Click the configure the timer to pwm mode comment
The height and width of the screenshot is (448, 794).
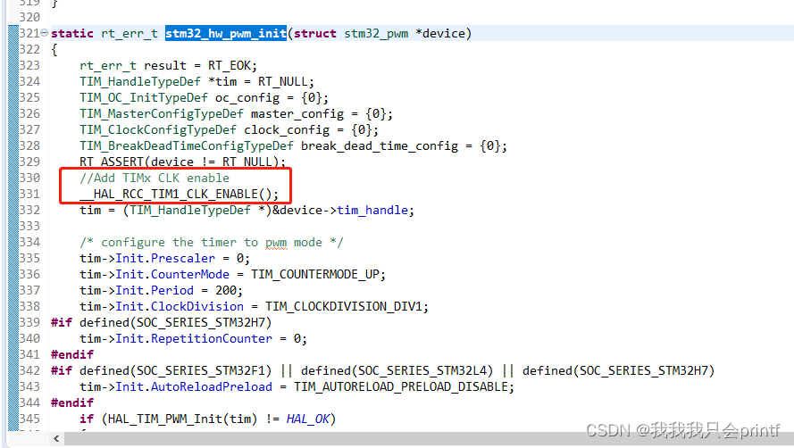tap(211, 243)
